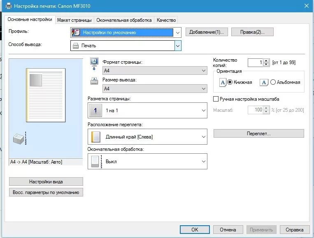This screenshot has width=314, height=238.
Task: Open the 'Профиль' dropdown list
Action: [177, 32]
